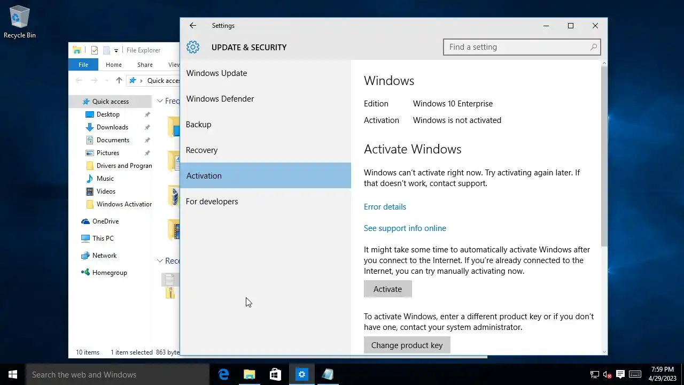
Task: Select OneDrive in navigation pane
Action: (105, 221)
